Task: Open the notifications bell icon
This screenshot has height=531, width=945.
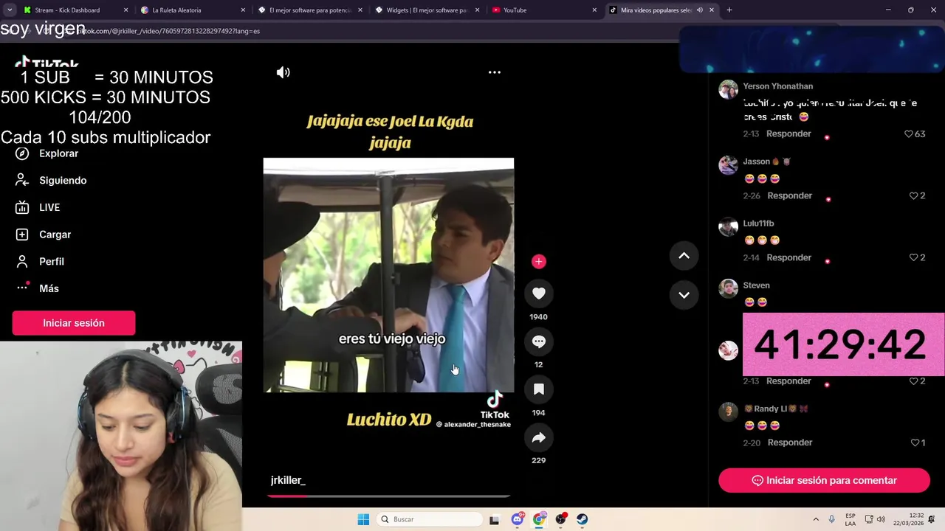Action: click(x=933, y=519)
